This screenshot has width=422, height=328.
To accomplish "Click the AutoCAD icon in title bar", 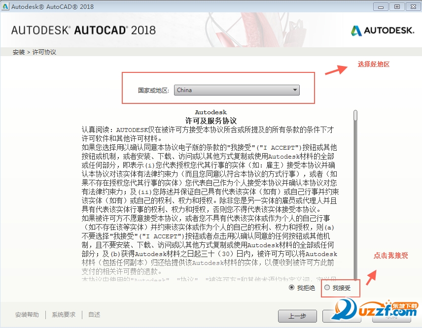I will tap(5, 6).
